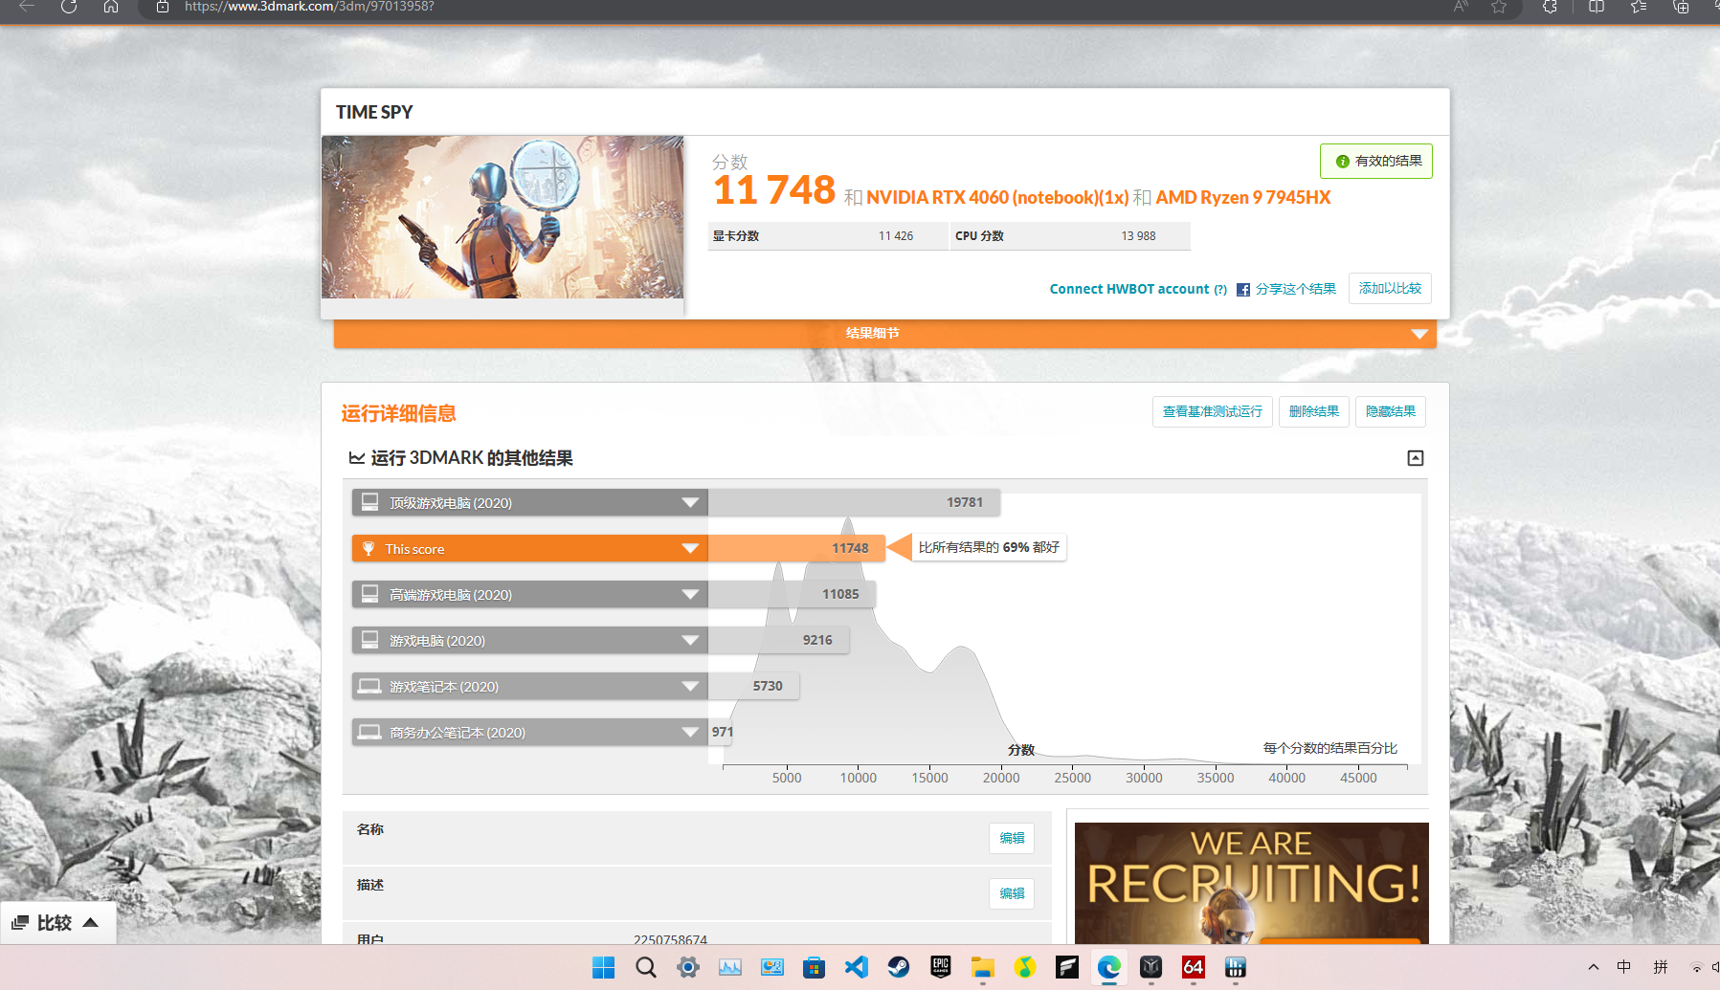This screenshot has height=990, width=1720.
Task: Click the NVIDIA RTX 4060 (notebook) link
Action: [x=997, y=197]
